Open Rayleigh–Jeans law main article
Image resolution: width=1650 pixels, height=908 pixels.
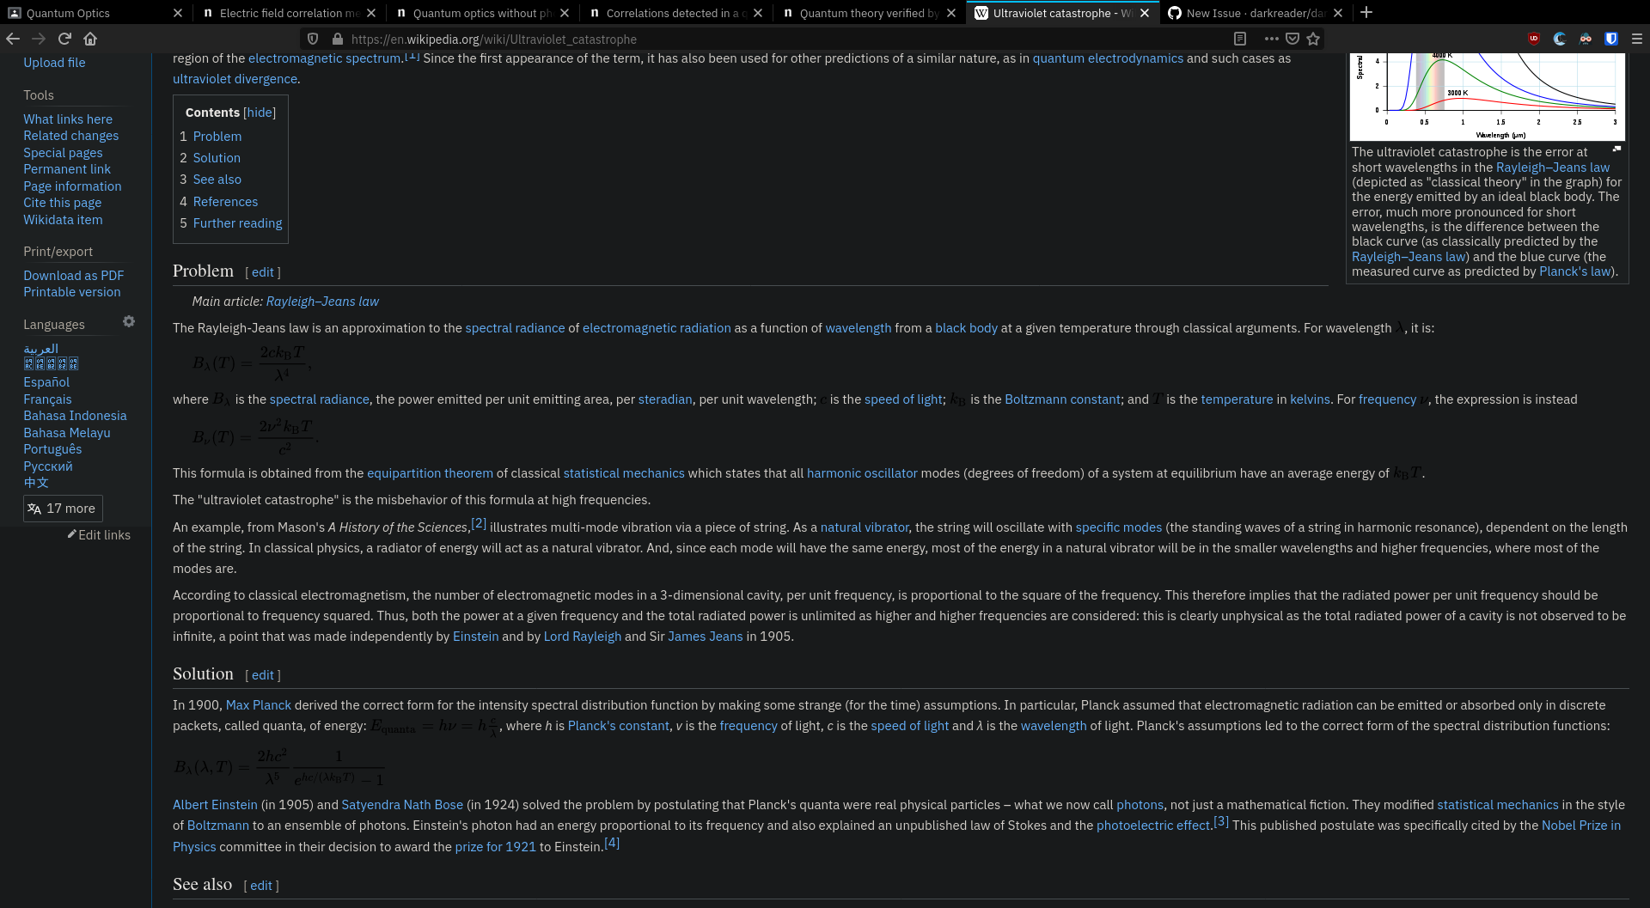click(x=322, y=302)
